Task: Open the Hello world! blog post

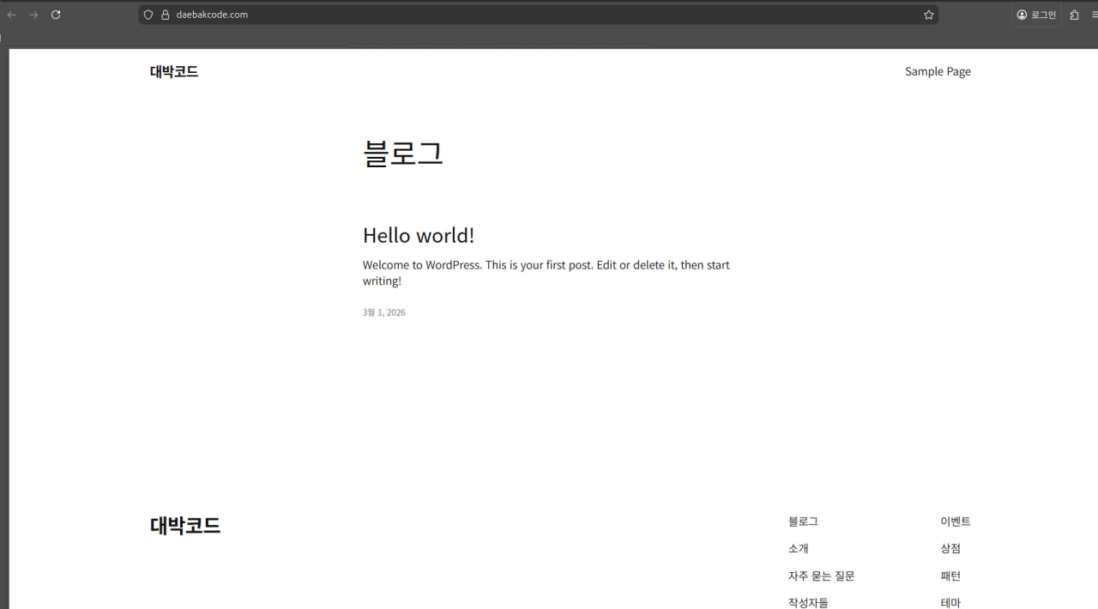Action: point(418,235)
